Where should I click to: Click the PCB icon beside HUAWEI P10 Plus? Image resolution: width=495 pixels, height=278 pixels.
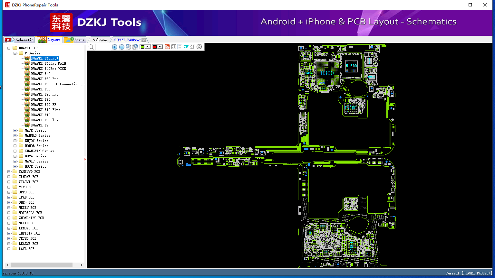tap(27, 110)
